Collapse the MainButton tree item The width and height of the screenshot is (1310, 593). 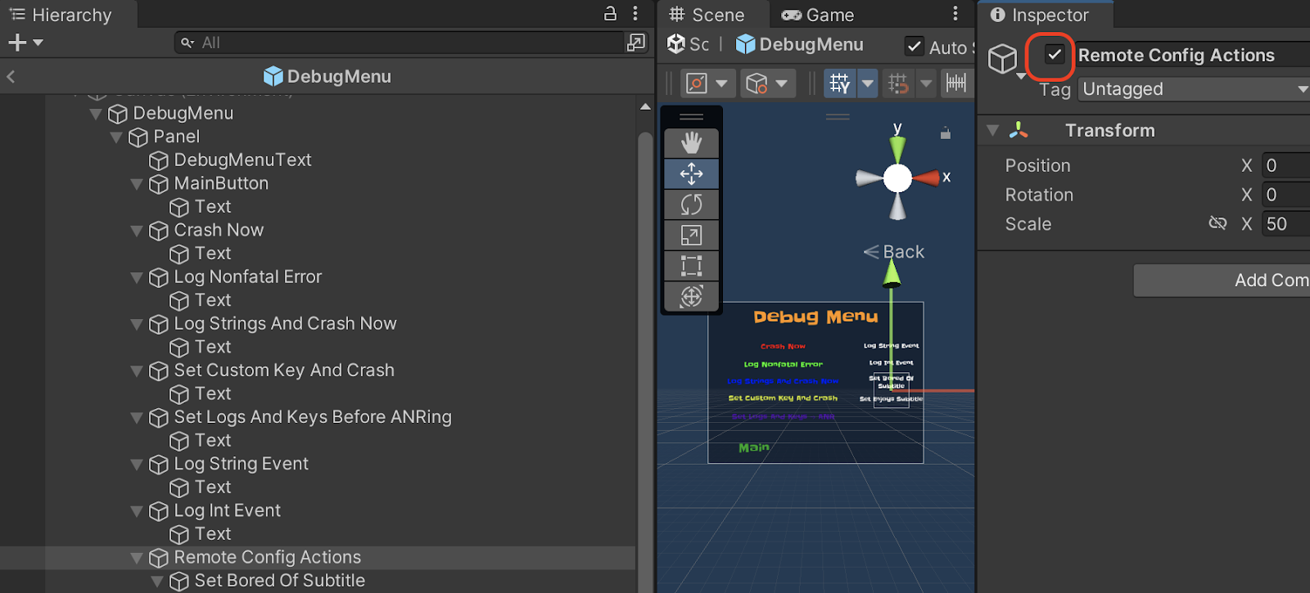click(x=137, y=184)
